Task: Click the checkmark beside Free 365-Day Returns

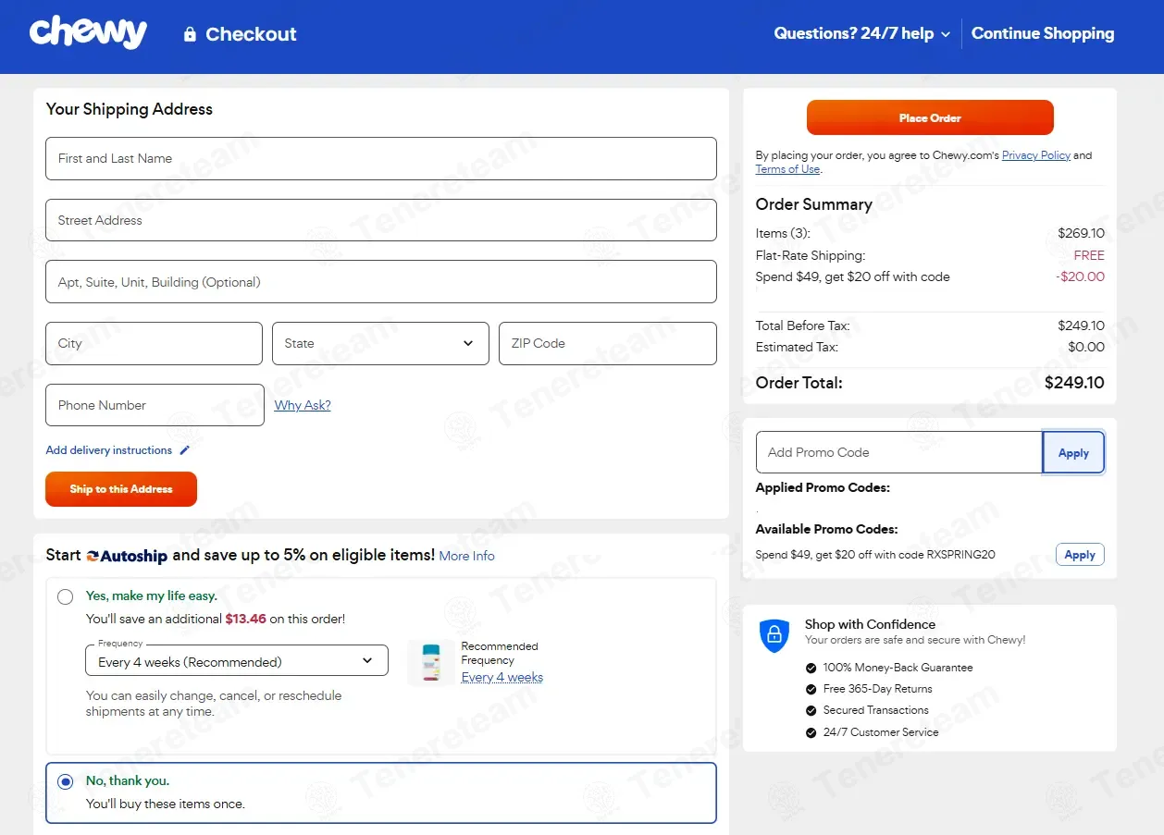Action: [811, 689]
